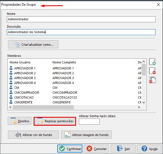Click the add member icon
This screenshot has height=154, width=163.
(x=152, y=62)
